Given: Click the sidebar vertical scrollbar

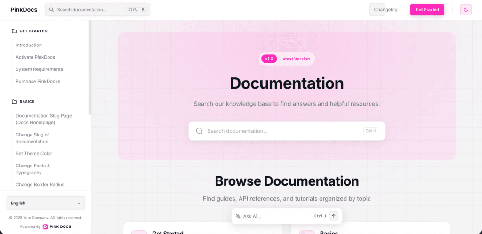Looking at the screenshot, I should (x=90, y=70).
